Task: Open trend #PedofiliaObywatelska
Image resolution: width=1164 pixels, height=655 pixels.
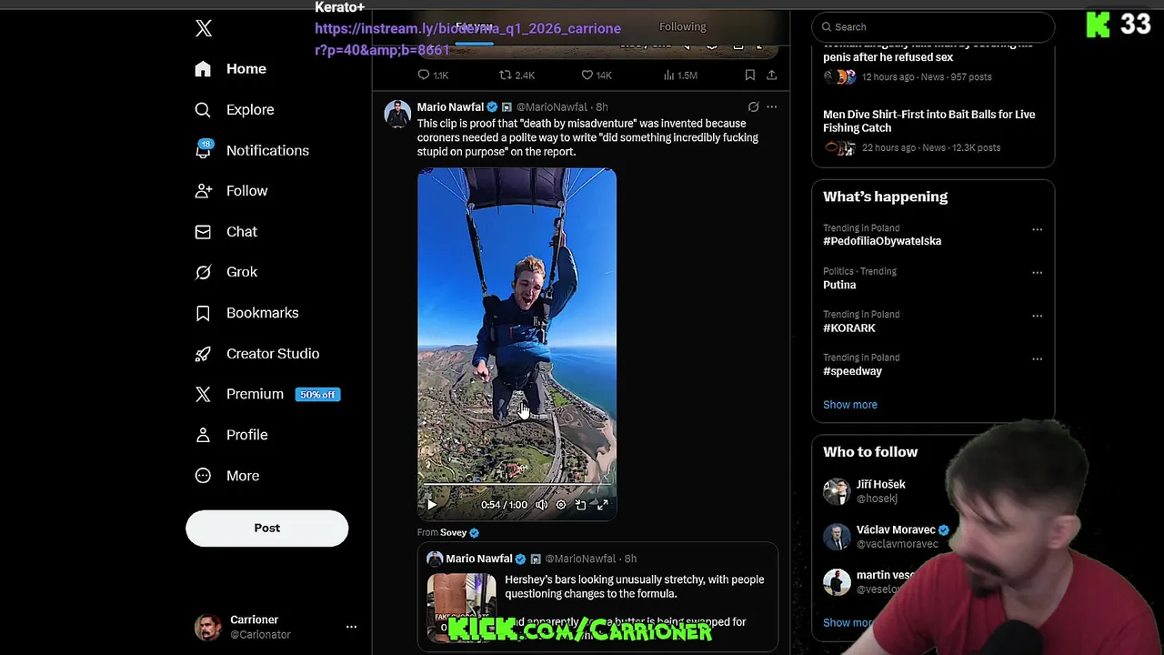Action: [x=882, y=241]
